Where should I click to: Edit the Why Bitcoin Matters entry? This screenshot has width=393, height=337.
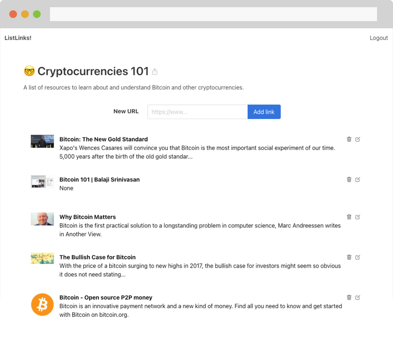[358, 217]
